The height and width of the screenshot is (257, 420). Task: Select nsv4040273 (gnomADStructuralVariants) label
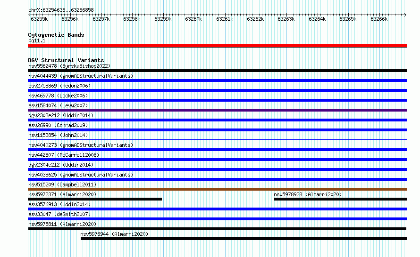pos(81,145)
